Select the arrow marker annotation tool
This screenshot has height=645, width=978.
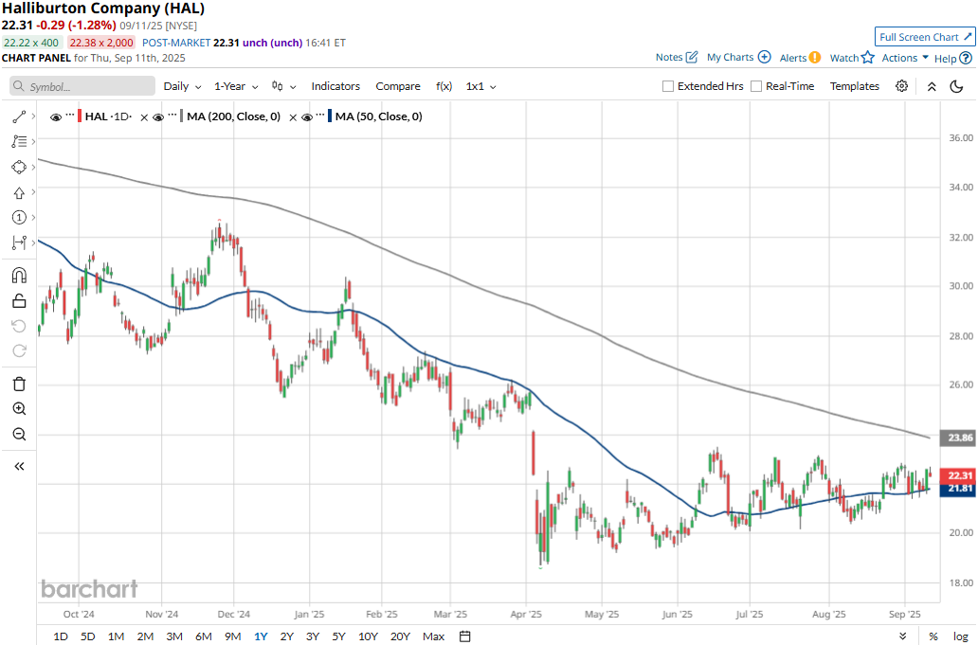point(19,192)
